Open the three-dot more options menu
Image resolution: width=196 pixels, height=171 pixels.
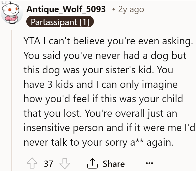tap(149, 163)
